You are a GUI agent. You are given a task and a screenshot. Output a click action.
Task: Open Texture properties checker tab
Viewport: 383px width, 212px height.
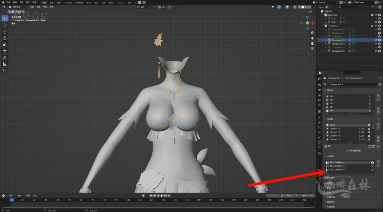(x=319, y=153)
